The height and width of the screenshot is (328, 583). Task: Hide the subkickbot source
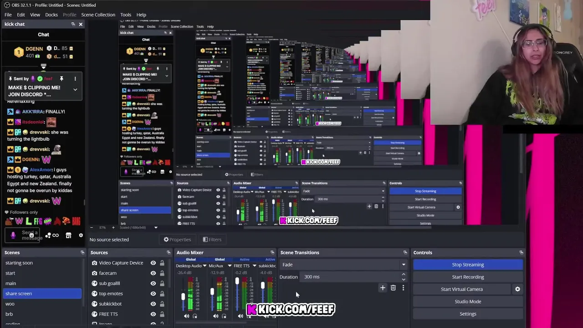pos(153,304)
